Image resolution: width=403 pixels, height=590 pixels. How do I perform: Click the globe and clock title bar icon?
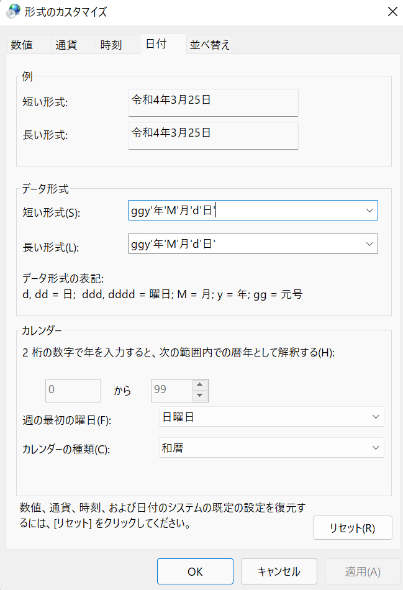[13, 11]
